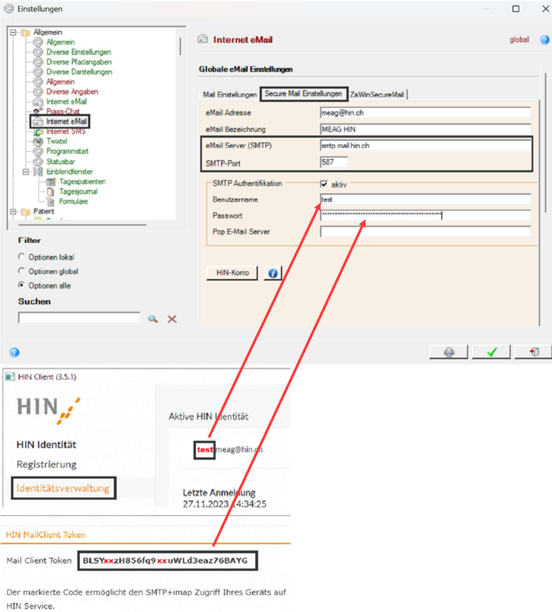Confirm settings with the green checkmark button
552x612 pixels.
(x=491, y=352)
